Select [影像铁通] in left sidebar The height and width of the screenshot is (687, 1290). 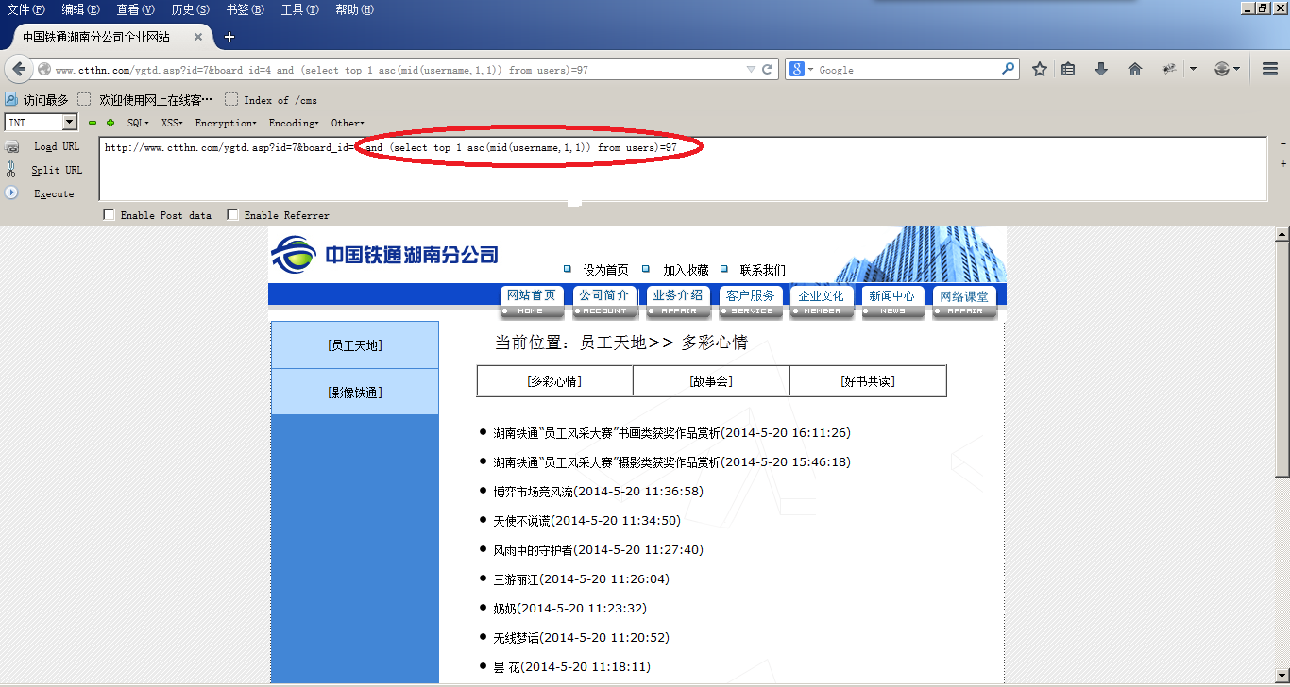point(355,393)
